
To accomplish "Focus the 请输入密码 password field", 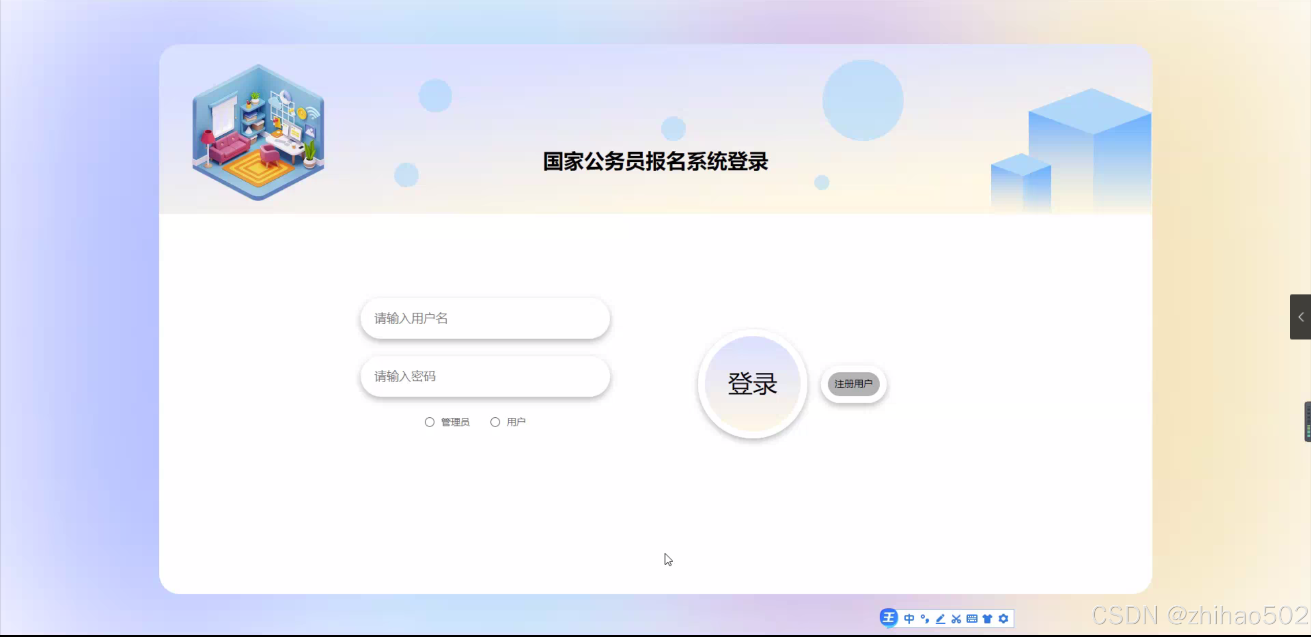I will click(485, 376).
